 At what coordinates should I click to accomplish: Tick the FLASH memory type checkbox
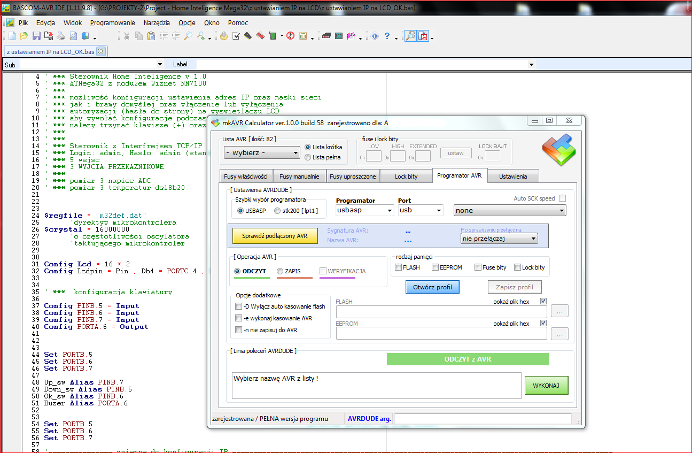[x=398, y=267]
